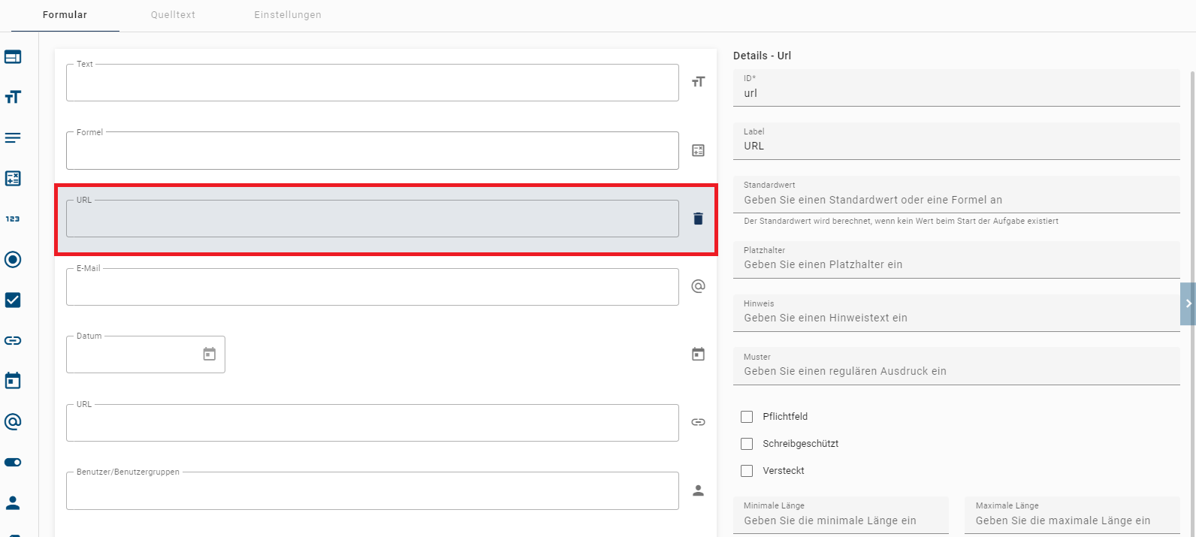The height and width of the screenshot is (537, 1196).
Task: Add a number field using the 123 icon
Action: [13, 219]
